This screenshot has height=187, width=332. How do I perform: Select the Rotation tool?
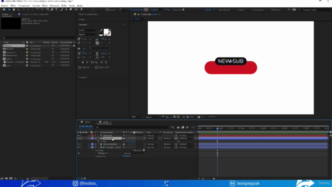click(38, 9)
